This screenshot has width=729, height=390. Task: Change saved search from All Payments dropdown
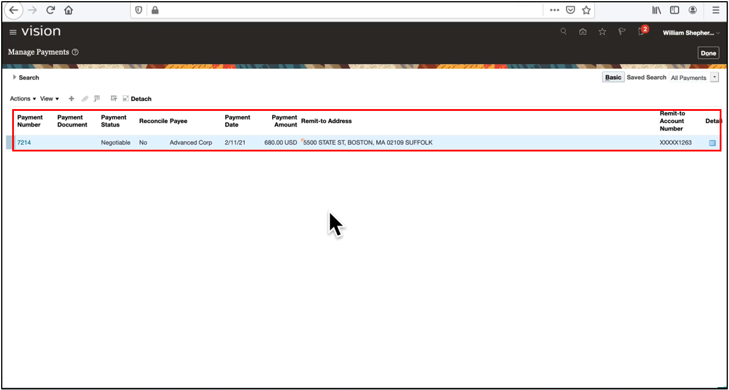[715, 76]
